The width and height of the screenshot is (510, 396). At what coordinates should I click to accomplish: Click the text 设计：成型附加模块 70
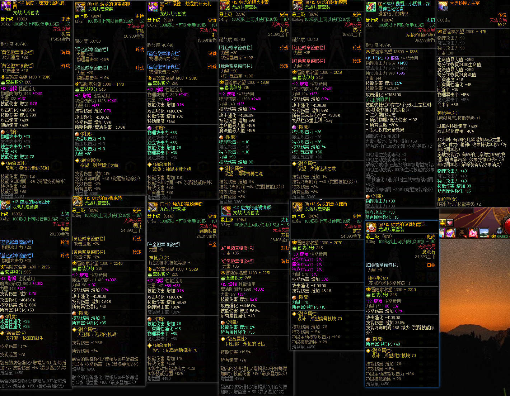pyautogui.click(x=394, y=356)
